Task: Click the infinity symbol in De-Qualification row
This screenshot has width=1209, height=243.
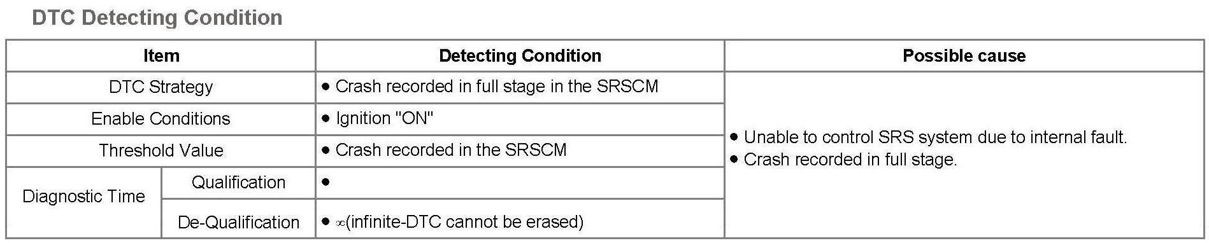Action: (340, 222)
